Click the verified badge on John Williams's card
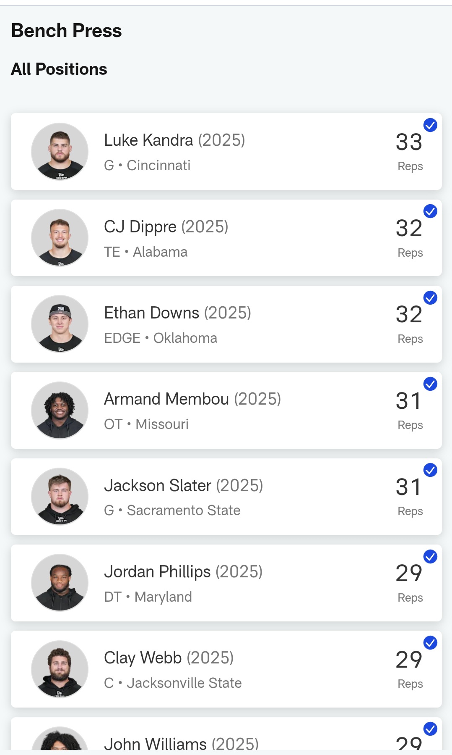Screen dimensions: 452x755 [430, 729]
